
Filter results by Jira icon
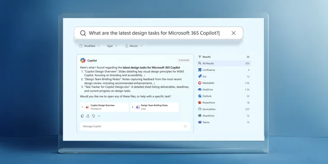click(x=199, y=76)
